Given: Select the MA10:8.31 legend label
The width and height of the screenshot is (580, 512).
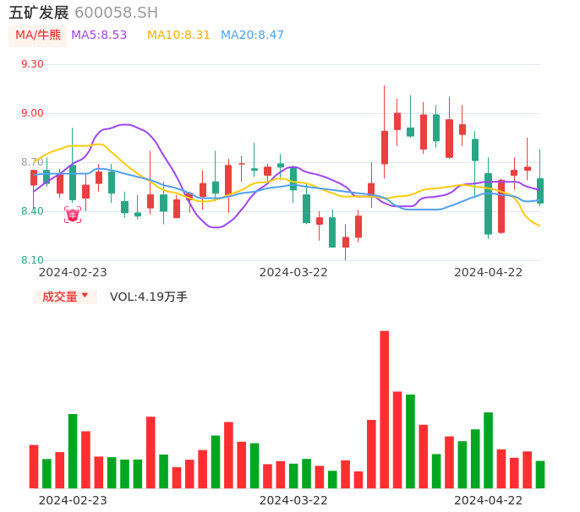Looking at the screenshot, I should (x=178, y=35).
